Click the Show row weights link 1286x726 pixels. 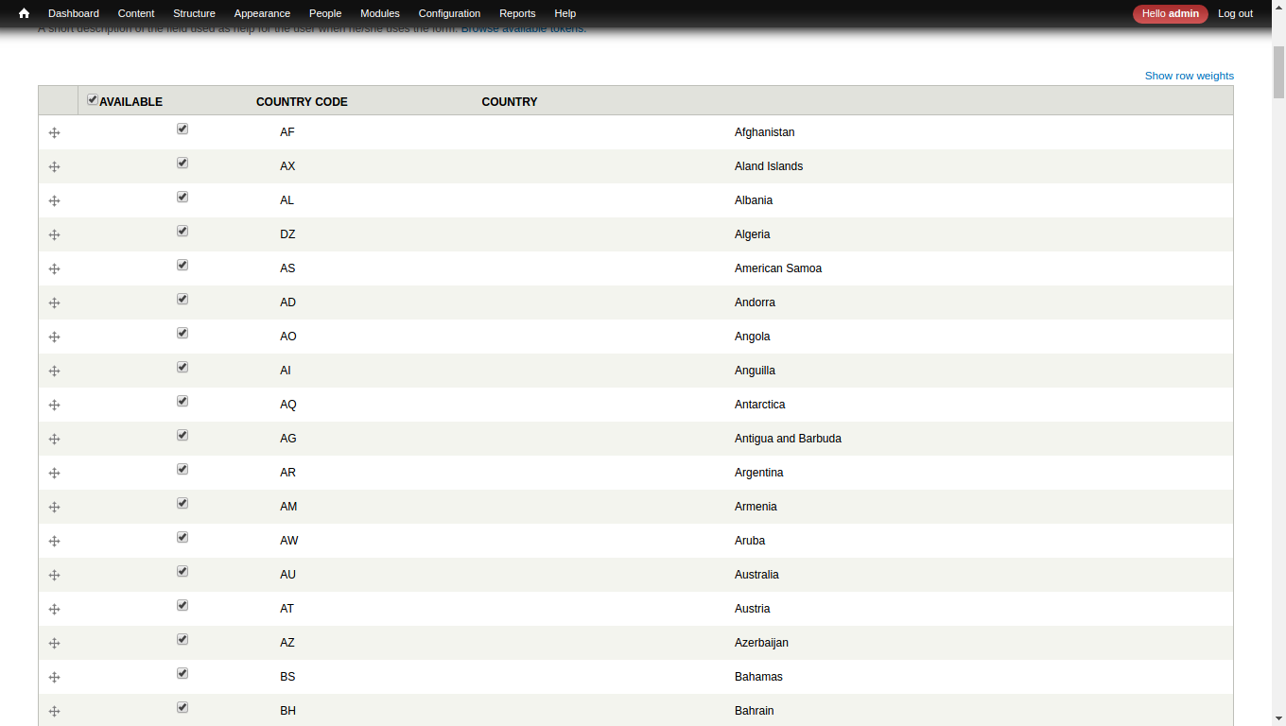pos(1189,76)
